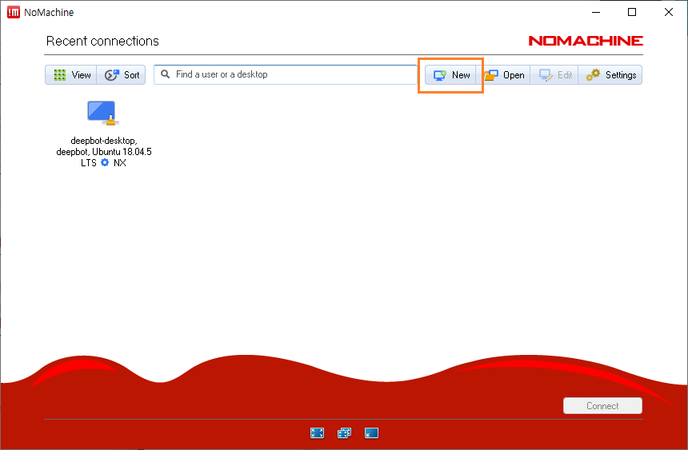Click the Edit connection button
The width and height of the screenshot is (688, 450).
click(555, 75)
